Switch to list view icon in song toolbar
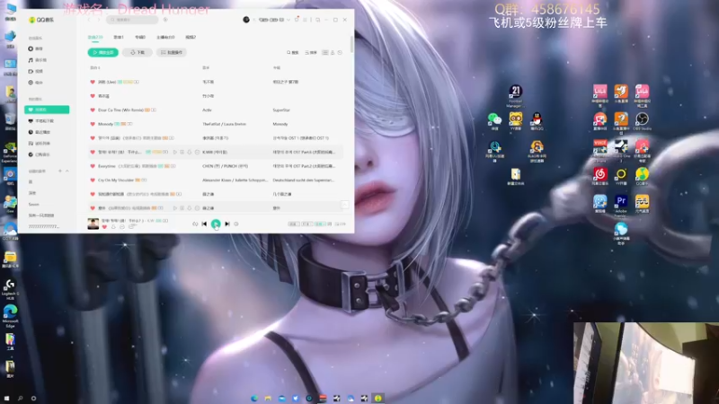 [x=325, y=53]
